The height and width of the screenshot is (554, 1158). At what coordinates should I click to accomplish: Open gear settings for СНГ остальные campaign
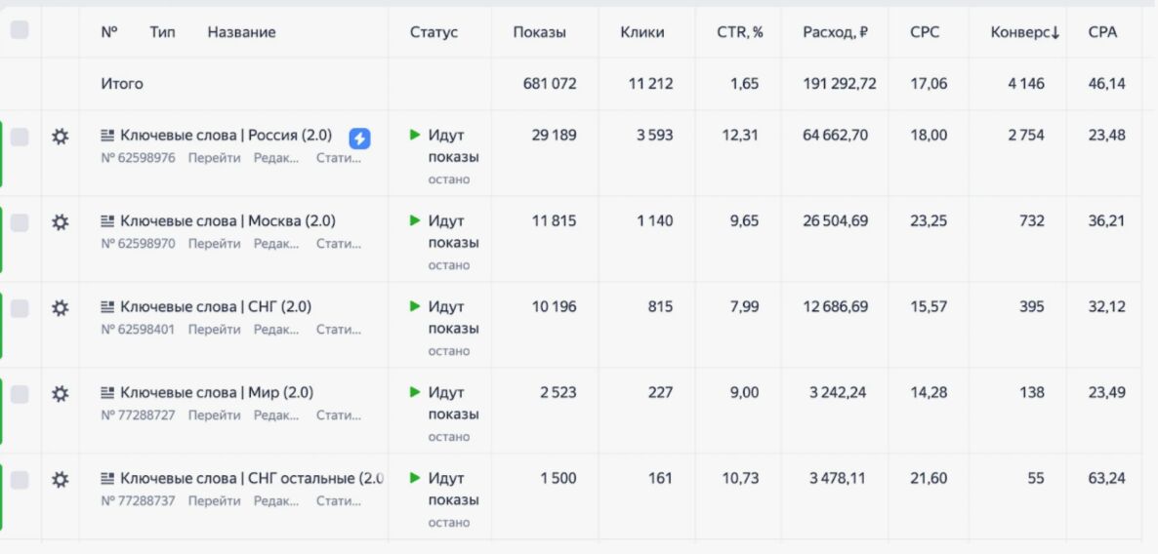coord(60,480)
